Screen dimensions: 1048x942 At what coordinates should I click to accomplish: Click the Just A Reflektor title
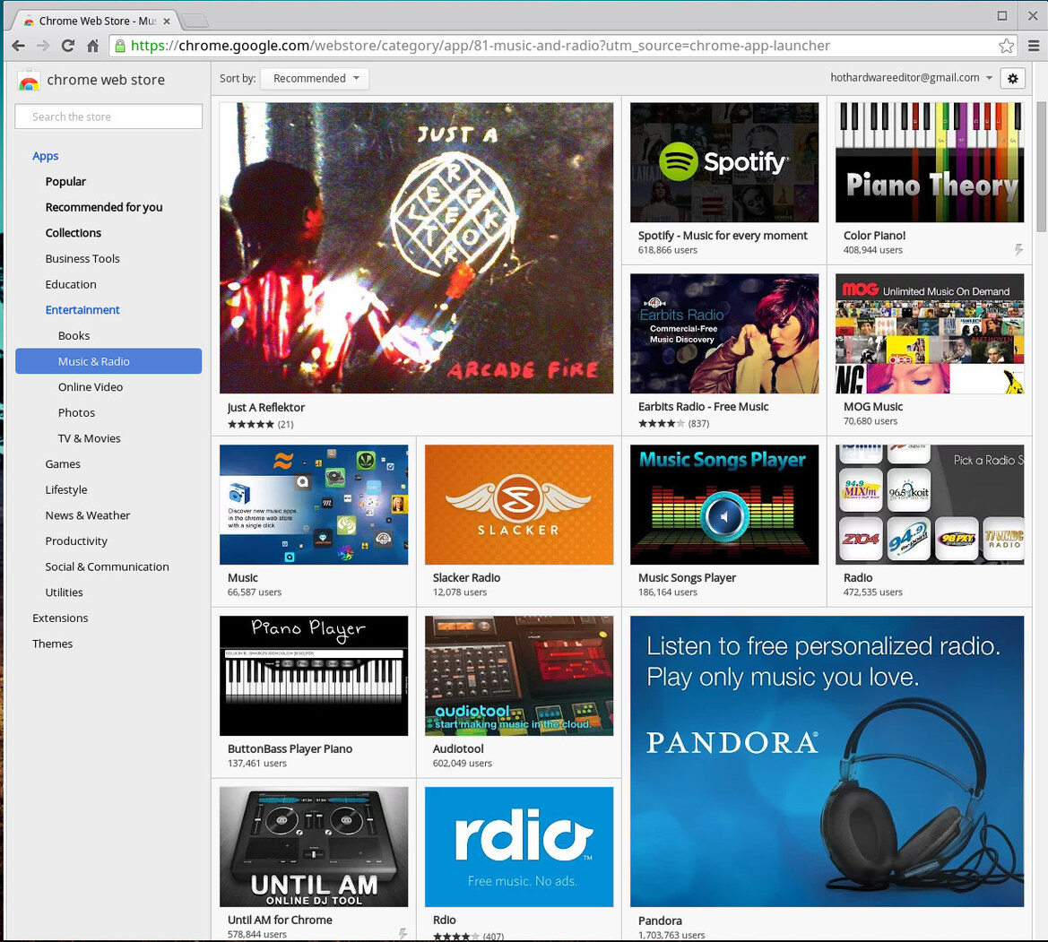[266, 408]
